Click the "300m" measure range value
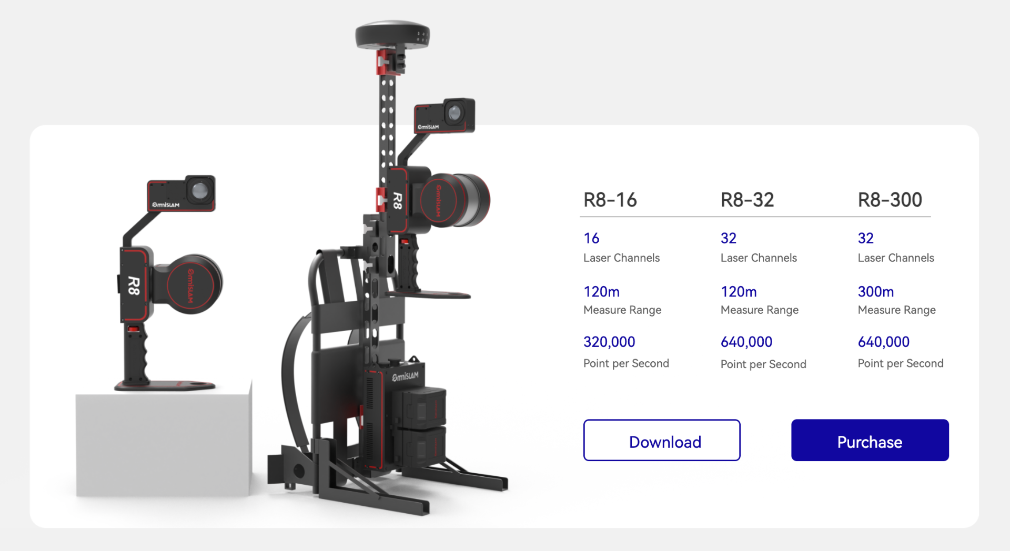Viewport: 1010px width, 551px height. click(x=876, y=291)
